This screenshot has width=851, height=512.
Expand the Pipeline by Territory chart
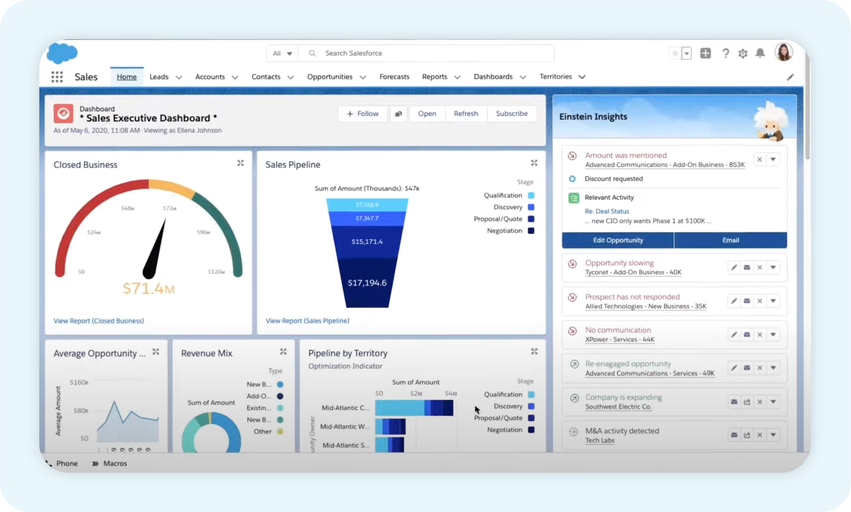(534, 352)
